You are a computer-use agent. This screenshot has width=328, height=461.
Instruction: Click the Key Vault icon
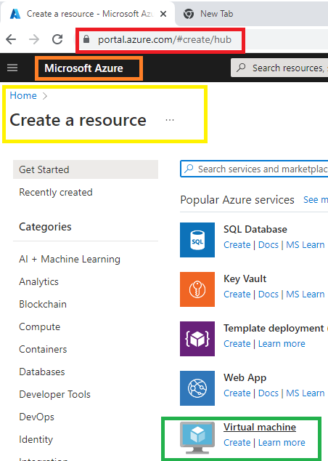(197, 289)
